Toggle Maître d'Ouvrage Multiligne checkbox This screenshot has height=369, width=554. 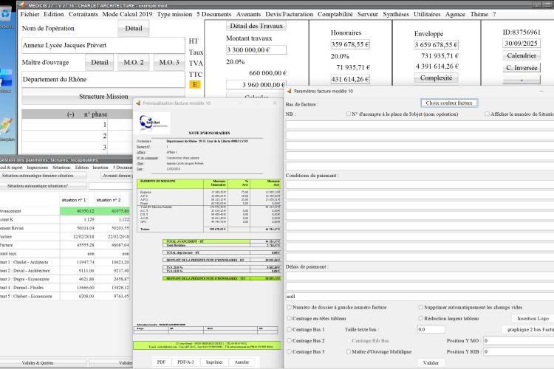click(349, 352)
